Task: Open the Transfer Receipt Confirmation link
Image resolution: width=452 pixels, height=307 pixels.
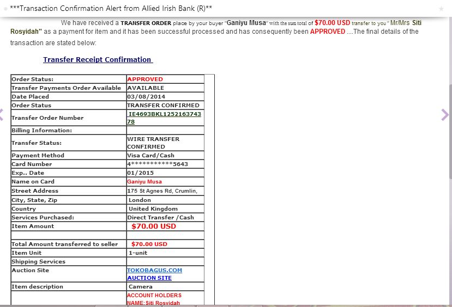Action: pos(98,59)
